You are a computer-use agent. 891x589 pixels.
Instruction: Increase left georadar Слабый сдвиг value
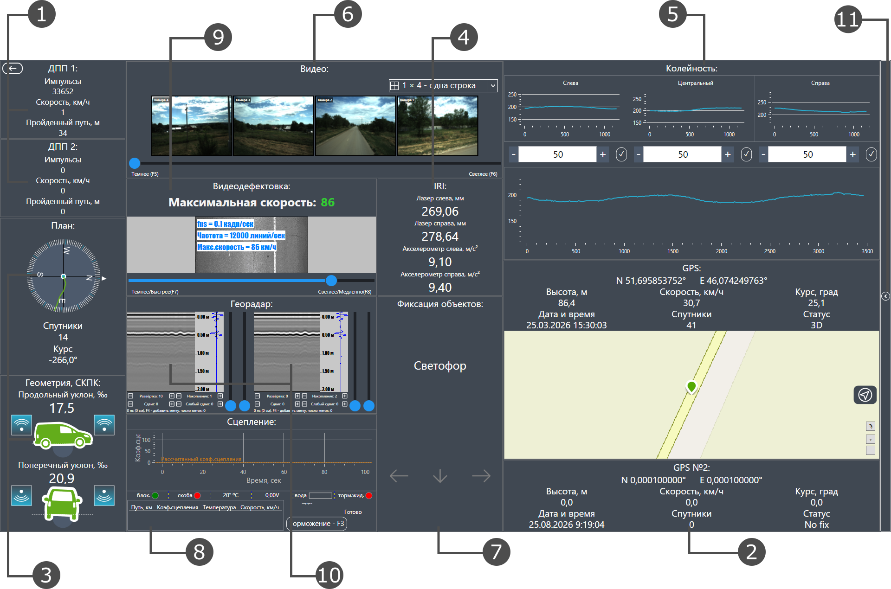[220, 404]
